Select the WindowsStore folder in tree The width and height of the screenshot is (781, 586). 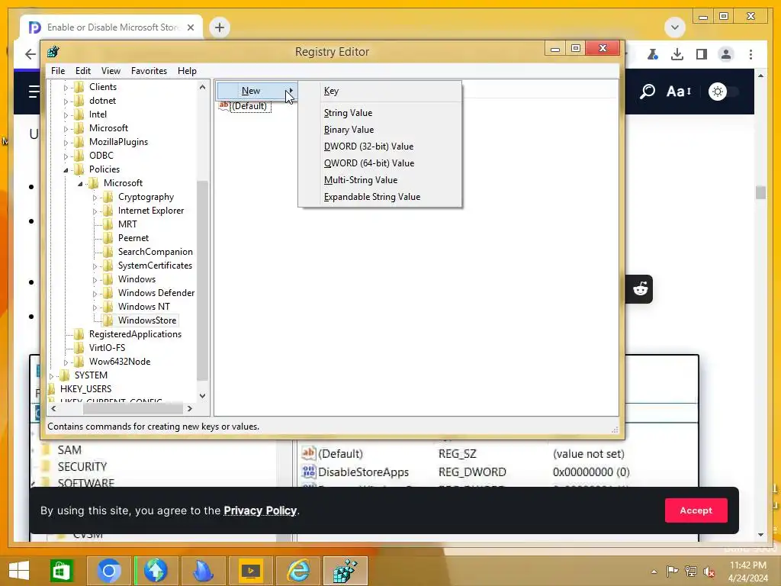pyautogui.click(x=147, y=320)
